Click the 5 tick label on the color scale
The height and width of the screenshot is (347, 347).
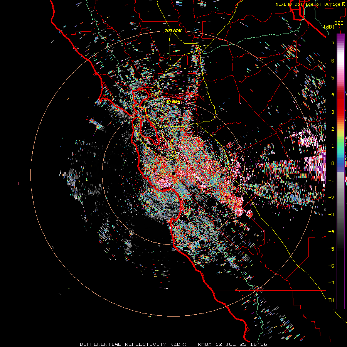[333, 77]
